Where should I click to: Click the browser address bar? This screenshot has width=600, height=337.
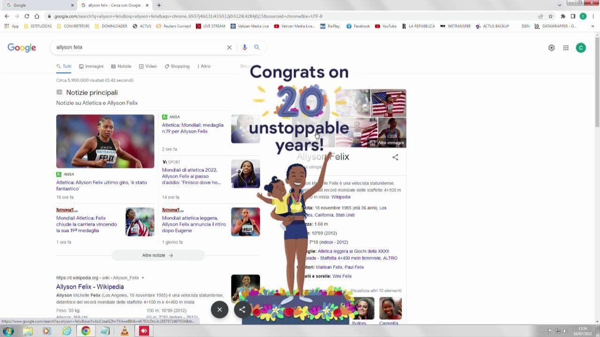tap(291, 16)
